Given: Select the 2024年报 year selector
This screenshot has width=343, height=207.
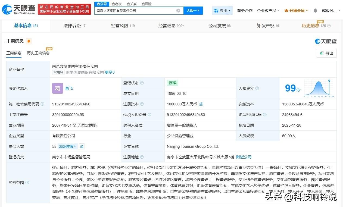Looking at the screenshot, I should click(x=67, y=146).
